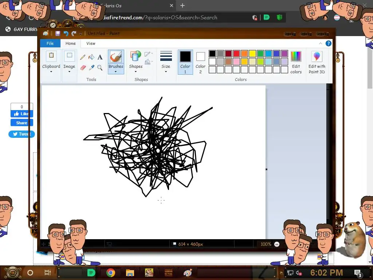This screenshot has height=280, width=373.
Task: Pick the black color swatch
Action: click(212, 54)
